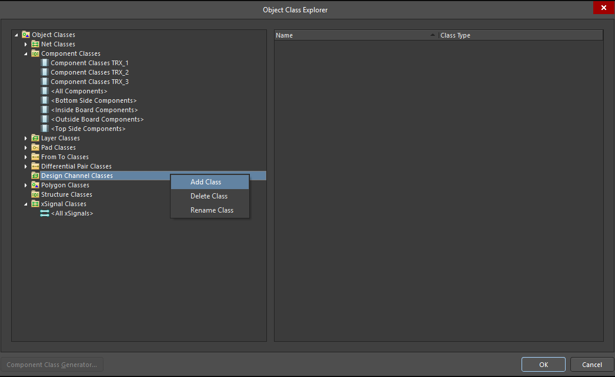
Task: Select the Layer Classes icon
Action: [35, 137]
